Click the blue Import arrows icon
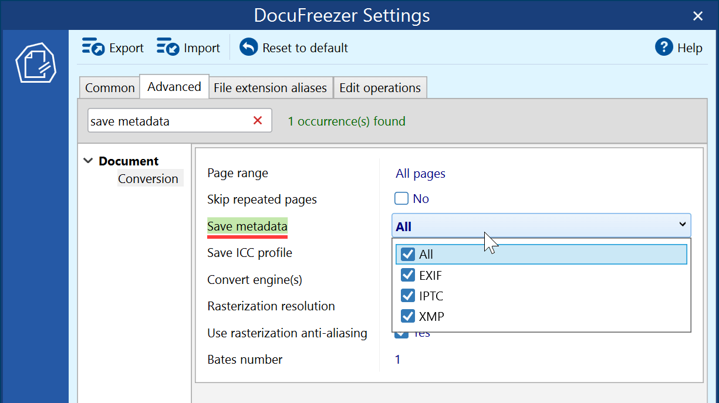719x403 pixels. (x=167, y=47)
